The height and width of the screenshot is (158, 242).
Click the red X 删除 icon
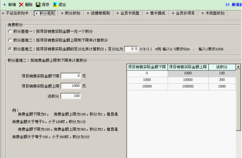(x=21, y=5)
